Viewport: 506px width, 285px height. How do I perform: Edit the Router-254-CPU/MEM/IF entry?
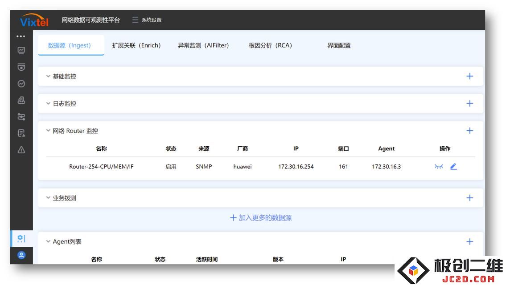point(453,167)
